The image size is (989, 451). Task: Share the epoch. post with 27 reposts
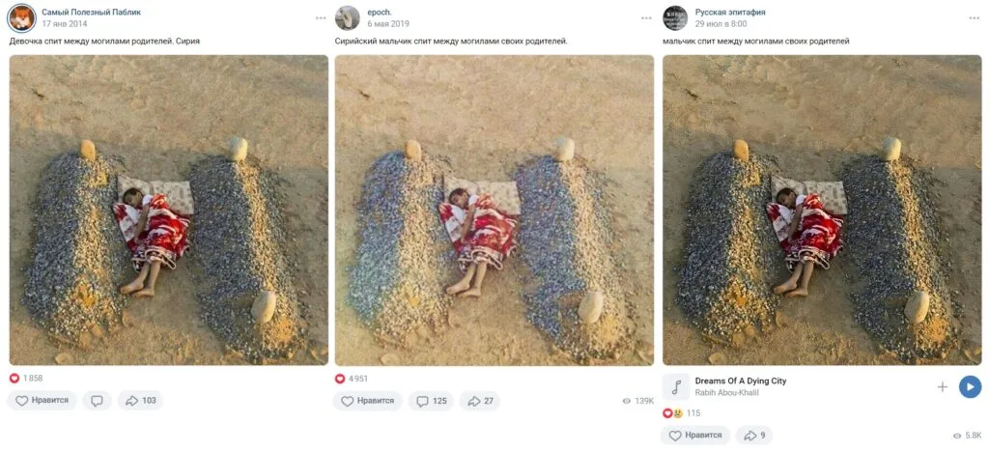479,401
